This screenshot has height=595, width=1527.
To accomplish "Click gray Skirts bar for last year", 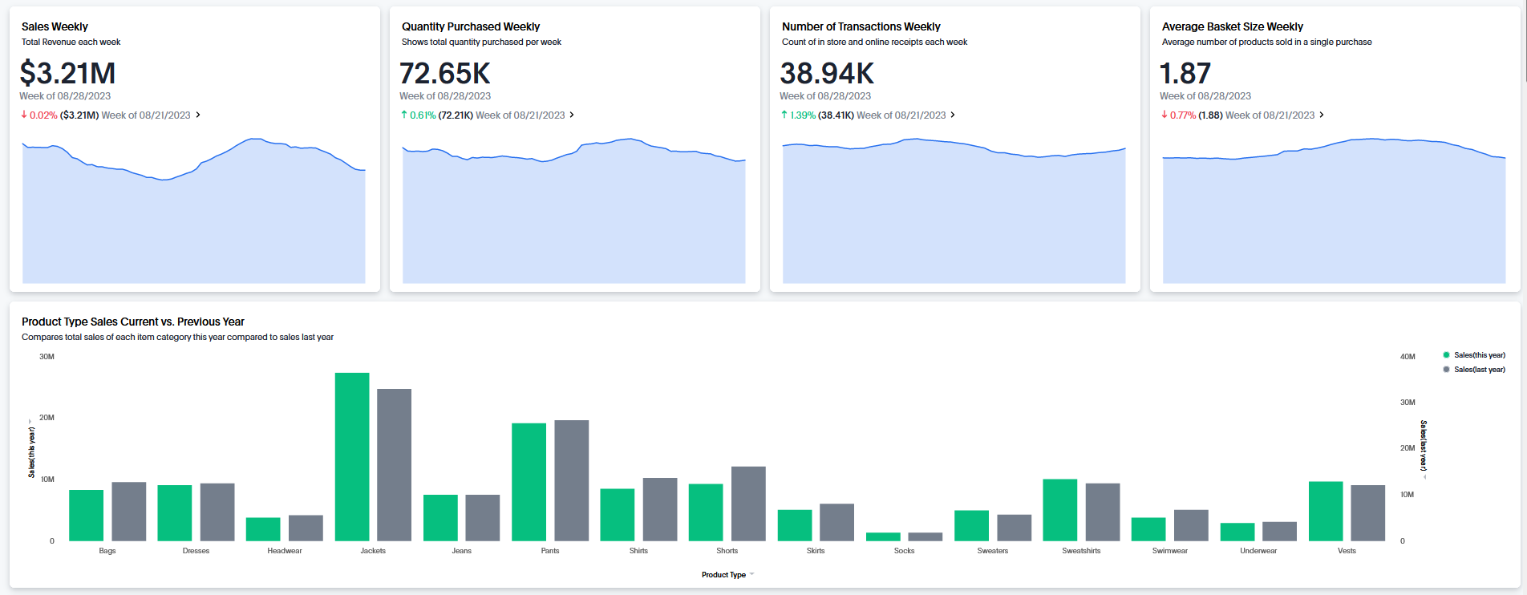I will tap(837, 522).
